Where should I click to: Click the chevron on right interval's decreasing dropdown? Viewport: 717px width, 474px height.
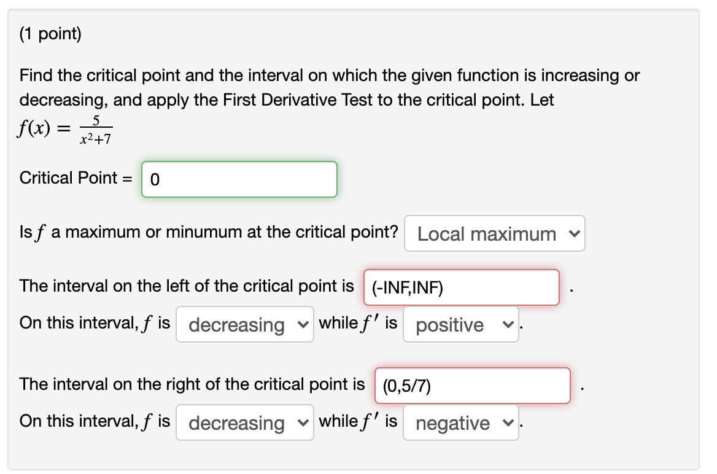pyautogui.click(x=302, y=423)
